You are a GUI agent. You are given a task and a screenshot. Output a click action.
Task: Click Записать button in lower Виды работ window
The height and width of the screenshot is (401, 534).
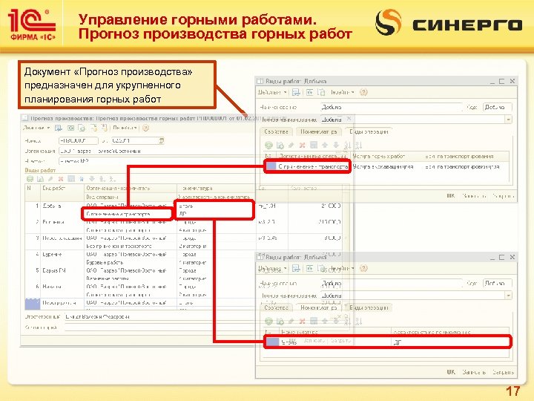[474, 372]
